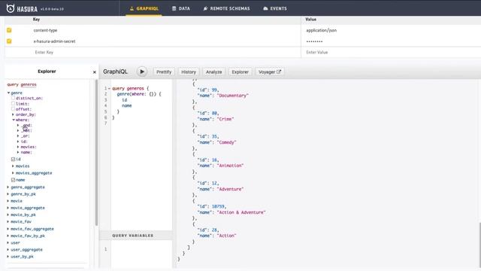Click the Query Variables panel header
The height and width of the screenshot is (271, 481).
point(136,236)
